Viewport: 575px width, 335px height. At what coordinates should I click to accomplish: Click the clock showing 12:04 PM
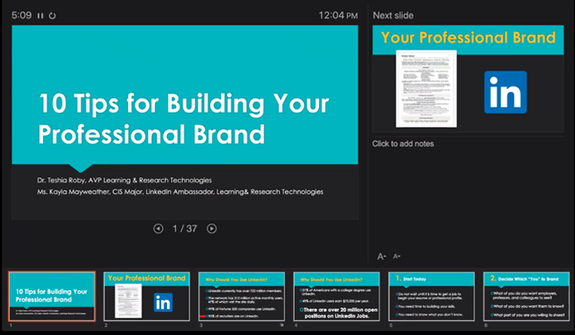pyautogui.click(x=338, y=16)
